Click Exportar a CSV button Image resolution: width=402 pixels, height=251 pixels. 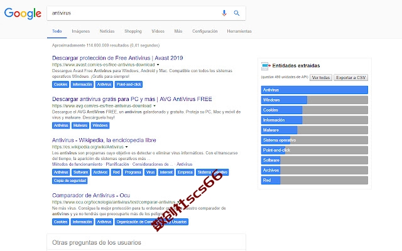350,78
